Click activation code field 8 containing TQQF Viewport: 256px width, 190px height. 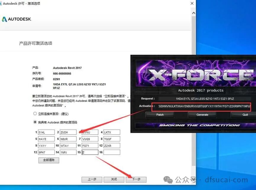click(x=112, y=139)
